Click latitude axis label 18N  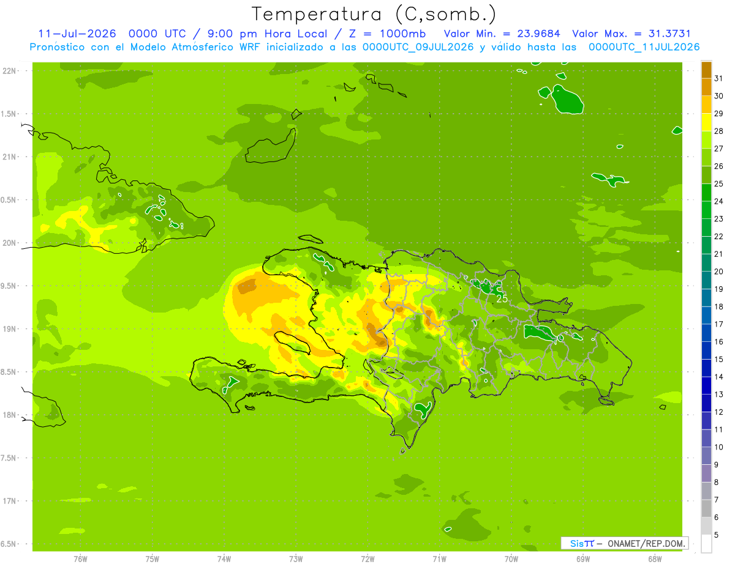click(10, 415)
